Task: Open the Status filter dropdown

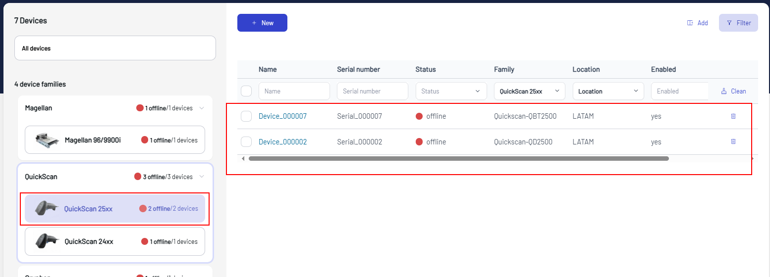Action: click(x=451, y=91)
